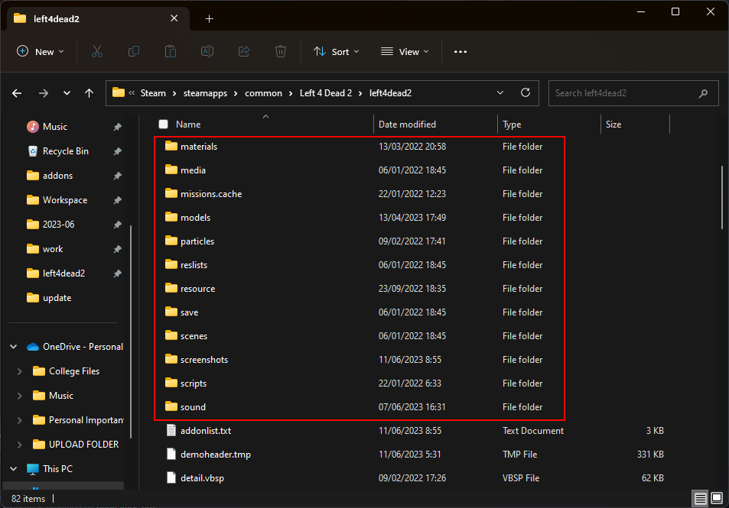Select the sound folder row
Viewport: 729px width, 508px height.
click(x=359, y=406)
